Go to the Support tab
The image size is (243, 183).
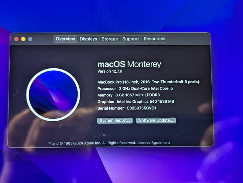pos(131,39)
